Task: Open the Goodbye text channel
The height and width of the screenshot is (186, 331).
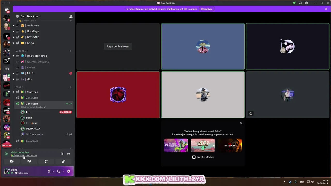Action: pos(44,31)
